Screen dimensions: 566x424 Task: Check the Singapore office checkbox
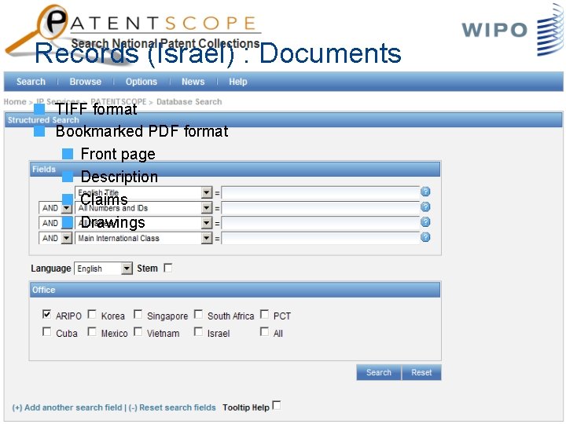click(138, 314)
